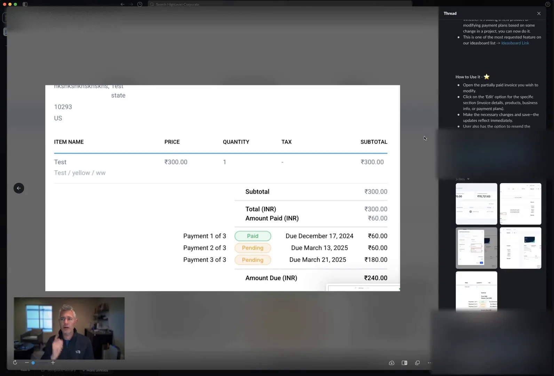Click the zoom slider handle
Image resolution: width=554 pixels, height=376 pixels.
[x=33, y=362]
